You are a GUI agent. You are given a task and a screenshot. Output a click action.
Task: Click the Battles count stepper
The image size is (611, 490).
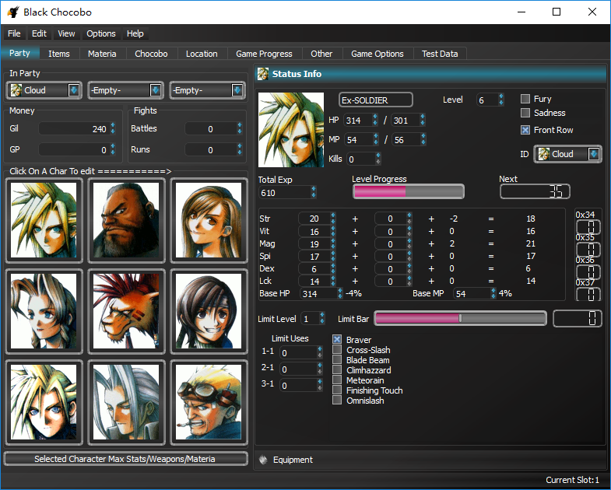click(240, 128)
